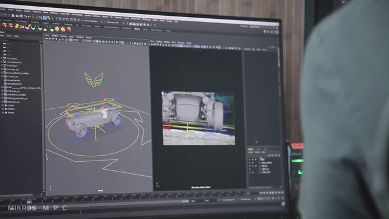Click the Undo arrow icon

[x=25, y=16]
